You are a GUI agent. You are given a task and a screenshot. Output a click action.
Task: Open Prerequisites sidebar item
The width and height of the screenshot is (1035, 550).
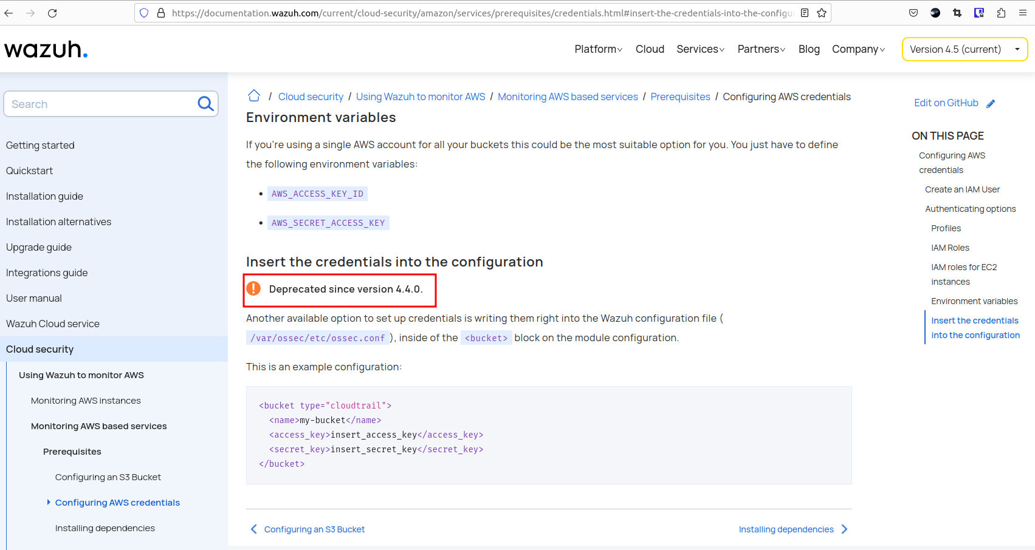pos(72,452)
